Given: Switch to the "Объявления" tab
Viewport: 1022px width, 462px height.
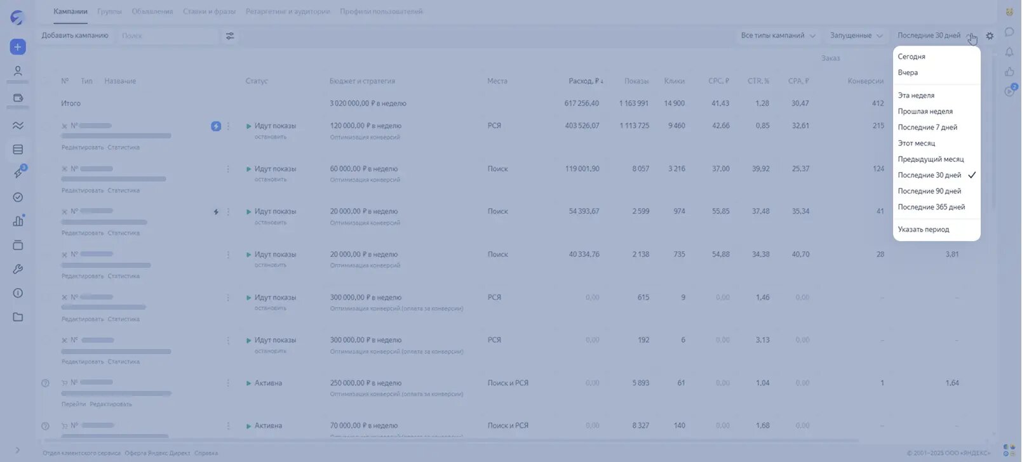Looking at the screenshot, I should tap(152, 11).
